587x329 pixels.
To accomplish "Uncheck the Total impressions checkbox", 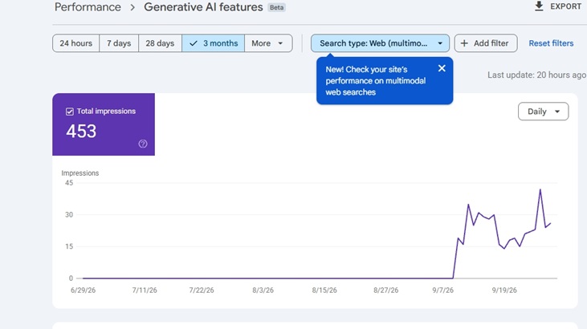I will point(70,112).
